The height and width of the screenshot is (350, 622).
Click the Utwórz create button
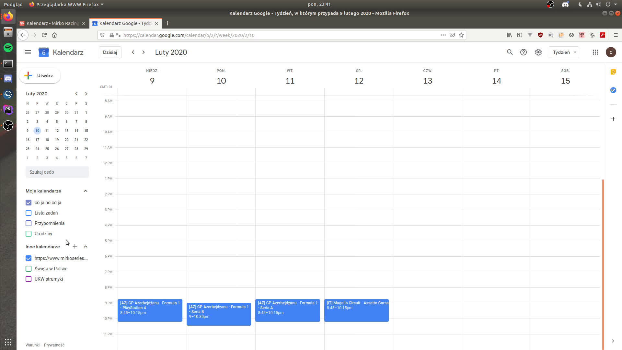[40, 76]
